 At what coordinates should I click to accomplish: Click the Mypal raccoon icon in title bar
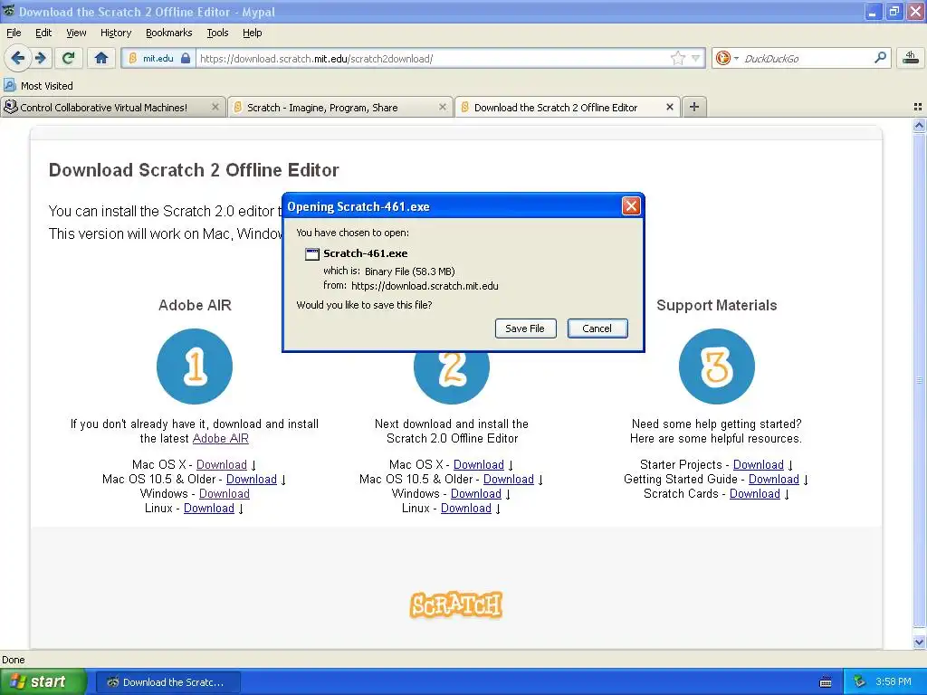point(9,11)
